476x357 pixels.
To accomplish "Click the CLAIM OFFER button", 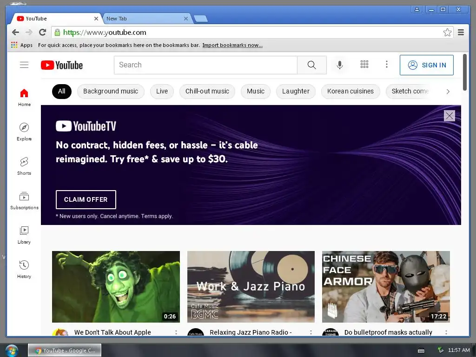I will tap(86, 199).
